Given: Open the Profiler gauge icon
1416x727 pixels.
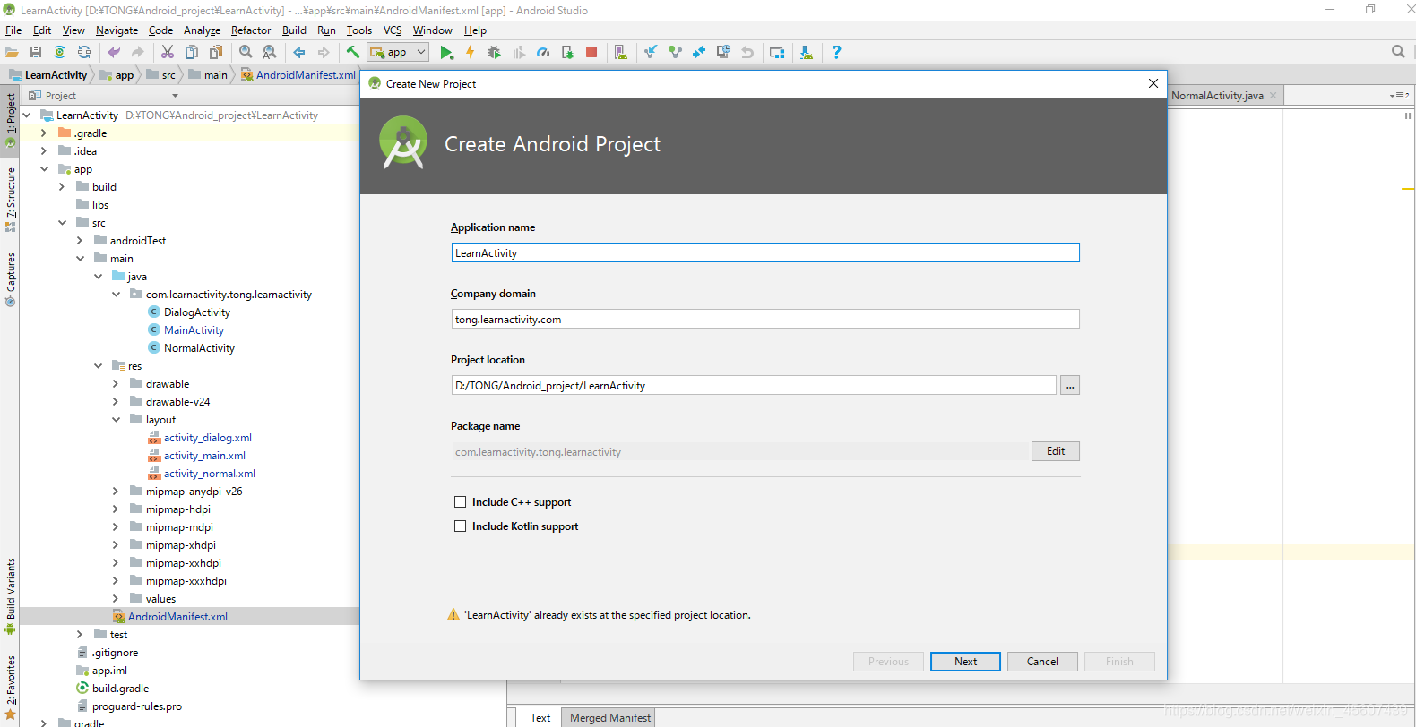Looking at the screenshot, I should click(543, 53).
